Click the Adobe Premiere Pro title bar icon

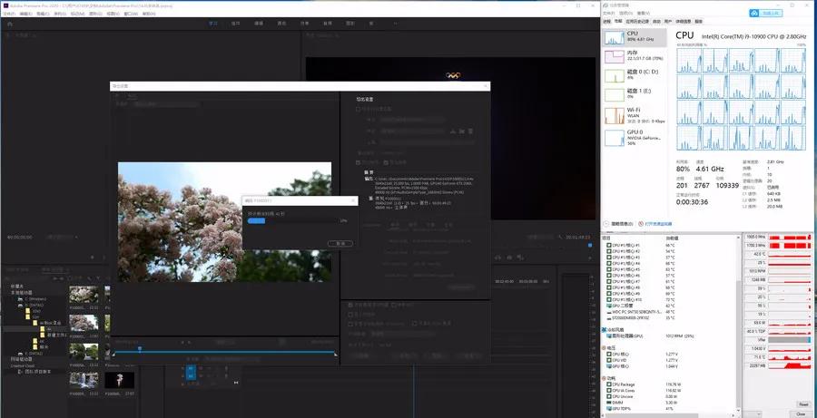(x=5, y=5)
